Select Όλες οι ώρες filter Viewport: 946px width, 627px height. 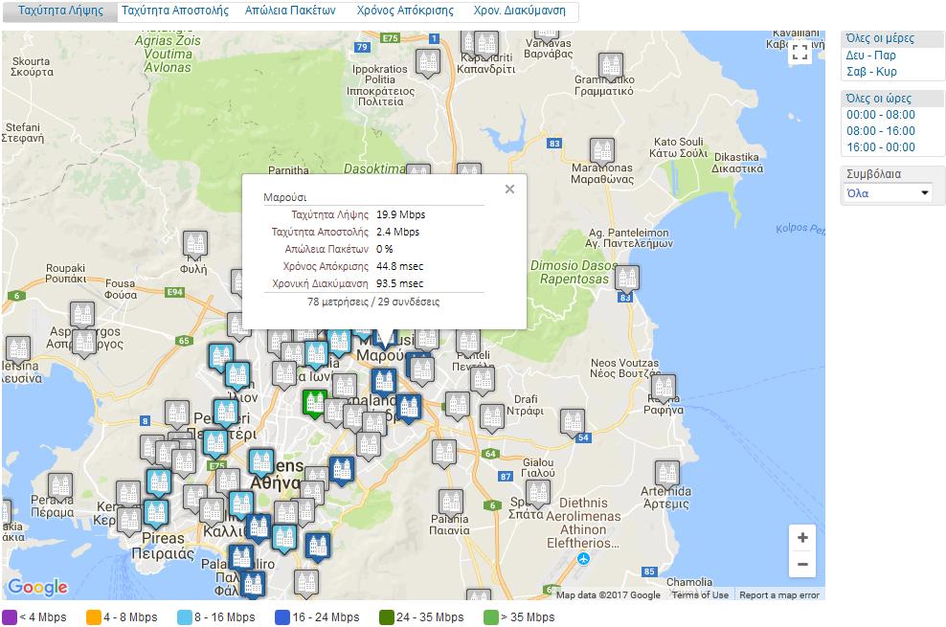tap(878, 99)
